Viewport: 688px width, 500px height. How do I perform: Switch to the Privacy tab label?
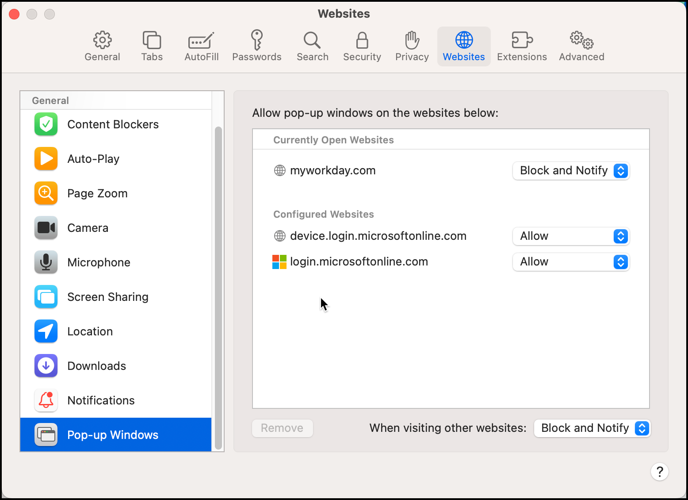[412, 57]
